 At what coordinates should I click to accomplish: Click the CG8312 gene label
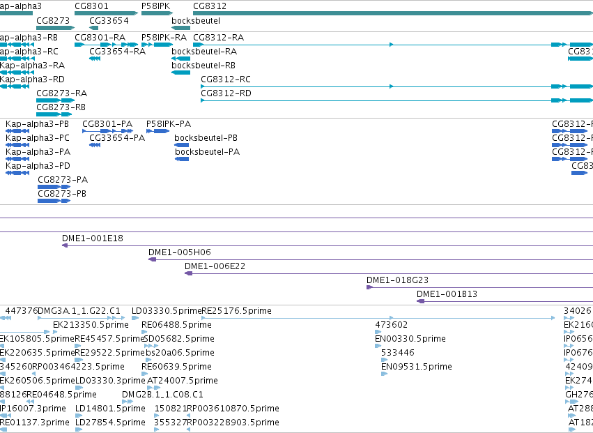point(210,6)
